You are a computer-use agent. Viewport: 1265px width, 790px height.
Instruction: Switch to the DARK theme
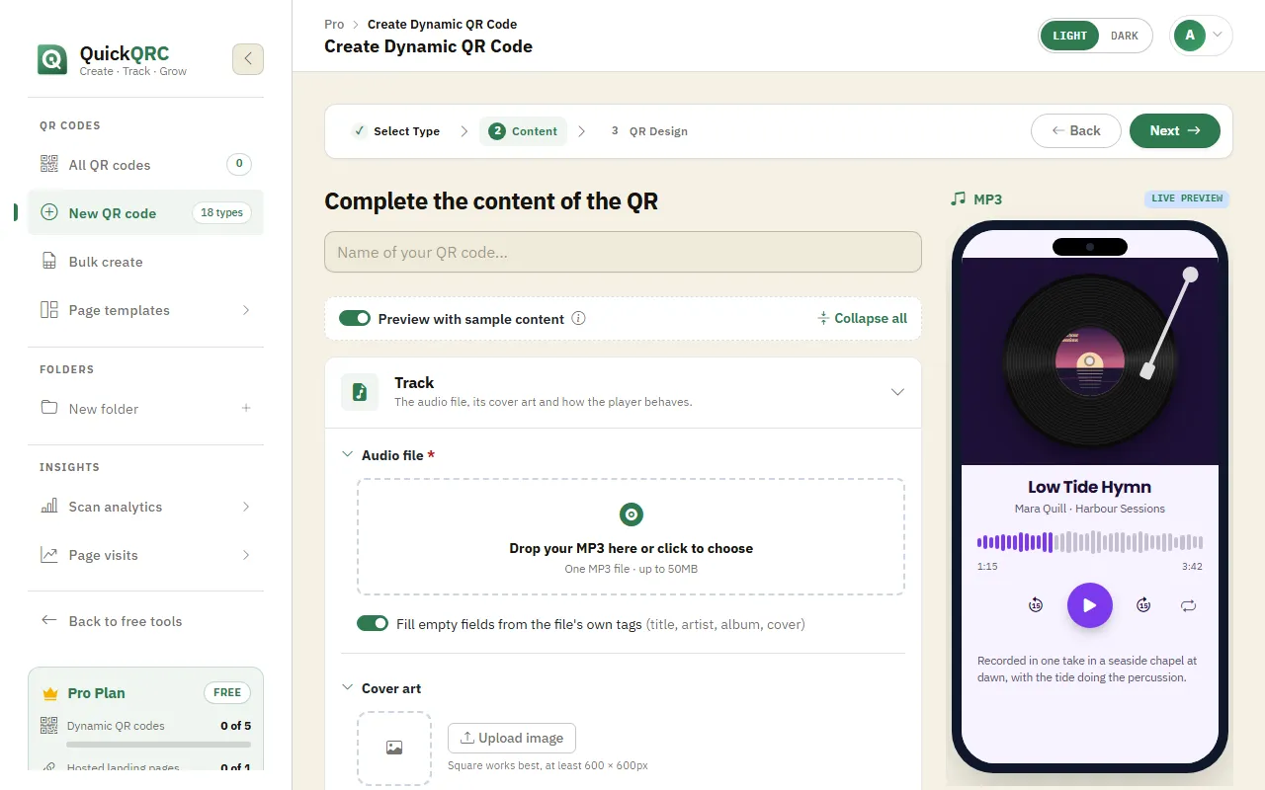pos(1125,36)
